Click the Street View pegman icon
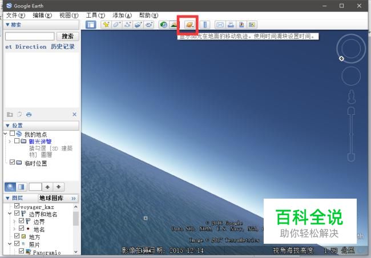This screenshot has width=371, height=258. (352, 97)
